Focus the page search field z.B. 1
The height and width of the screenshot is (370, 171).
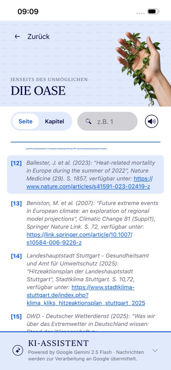(x=107, y=121)
